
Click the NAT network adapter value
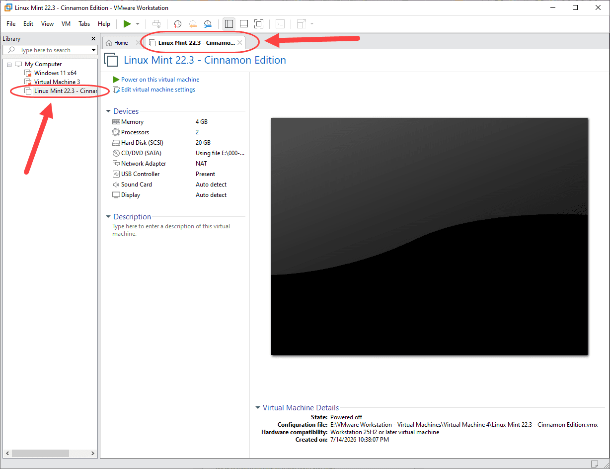202,164
